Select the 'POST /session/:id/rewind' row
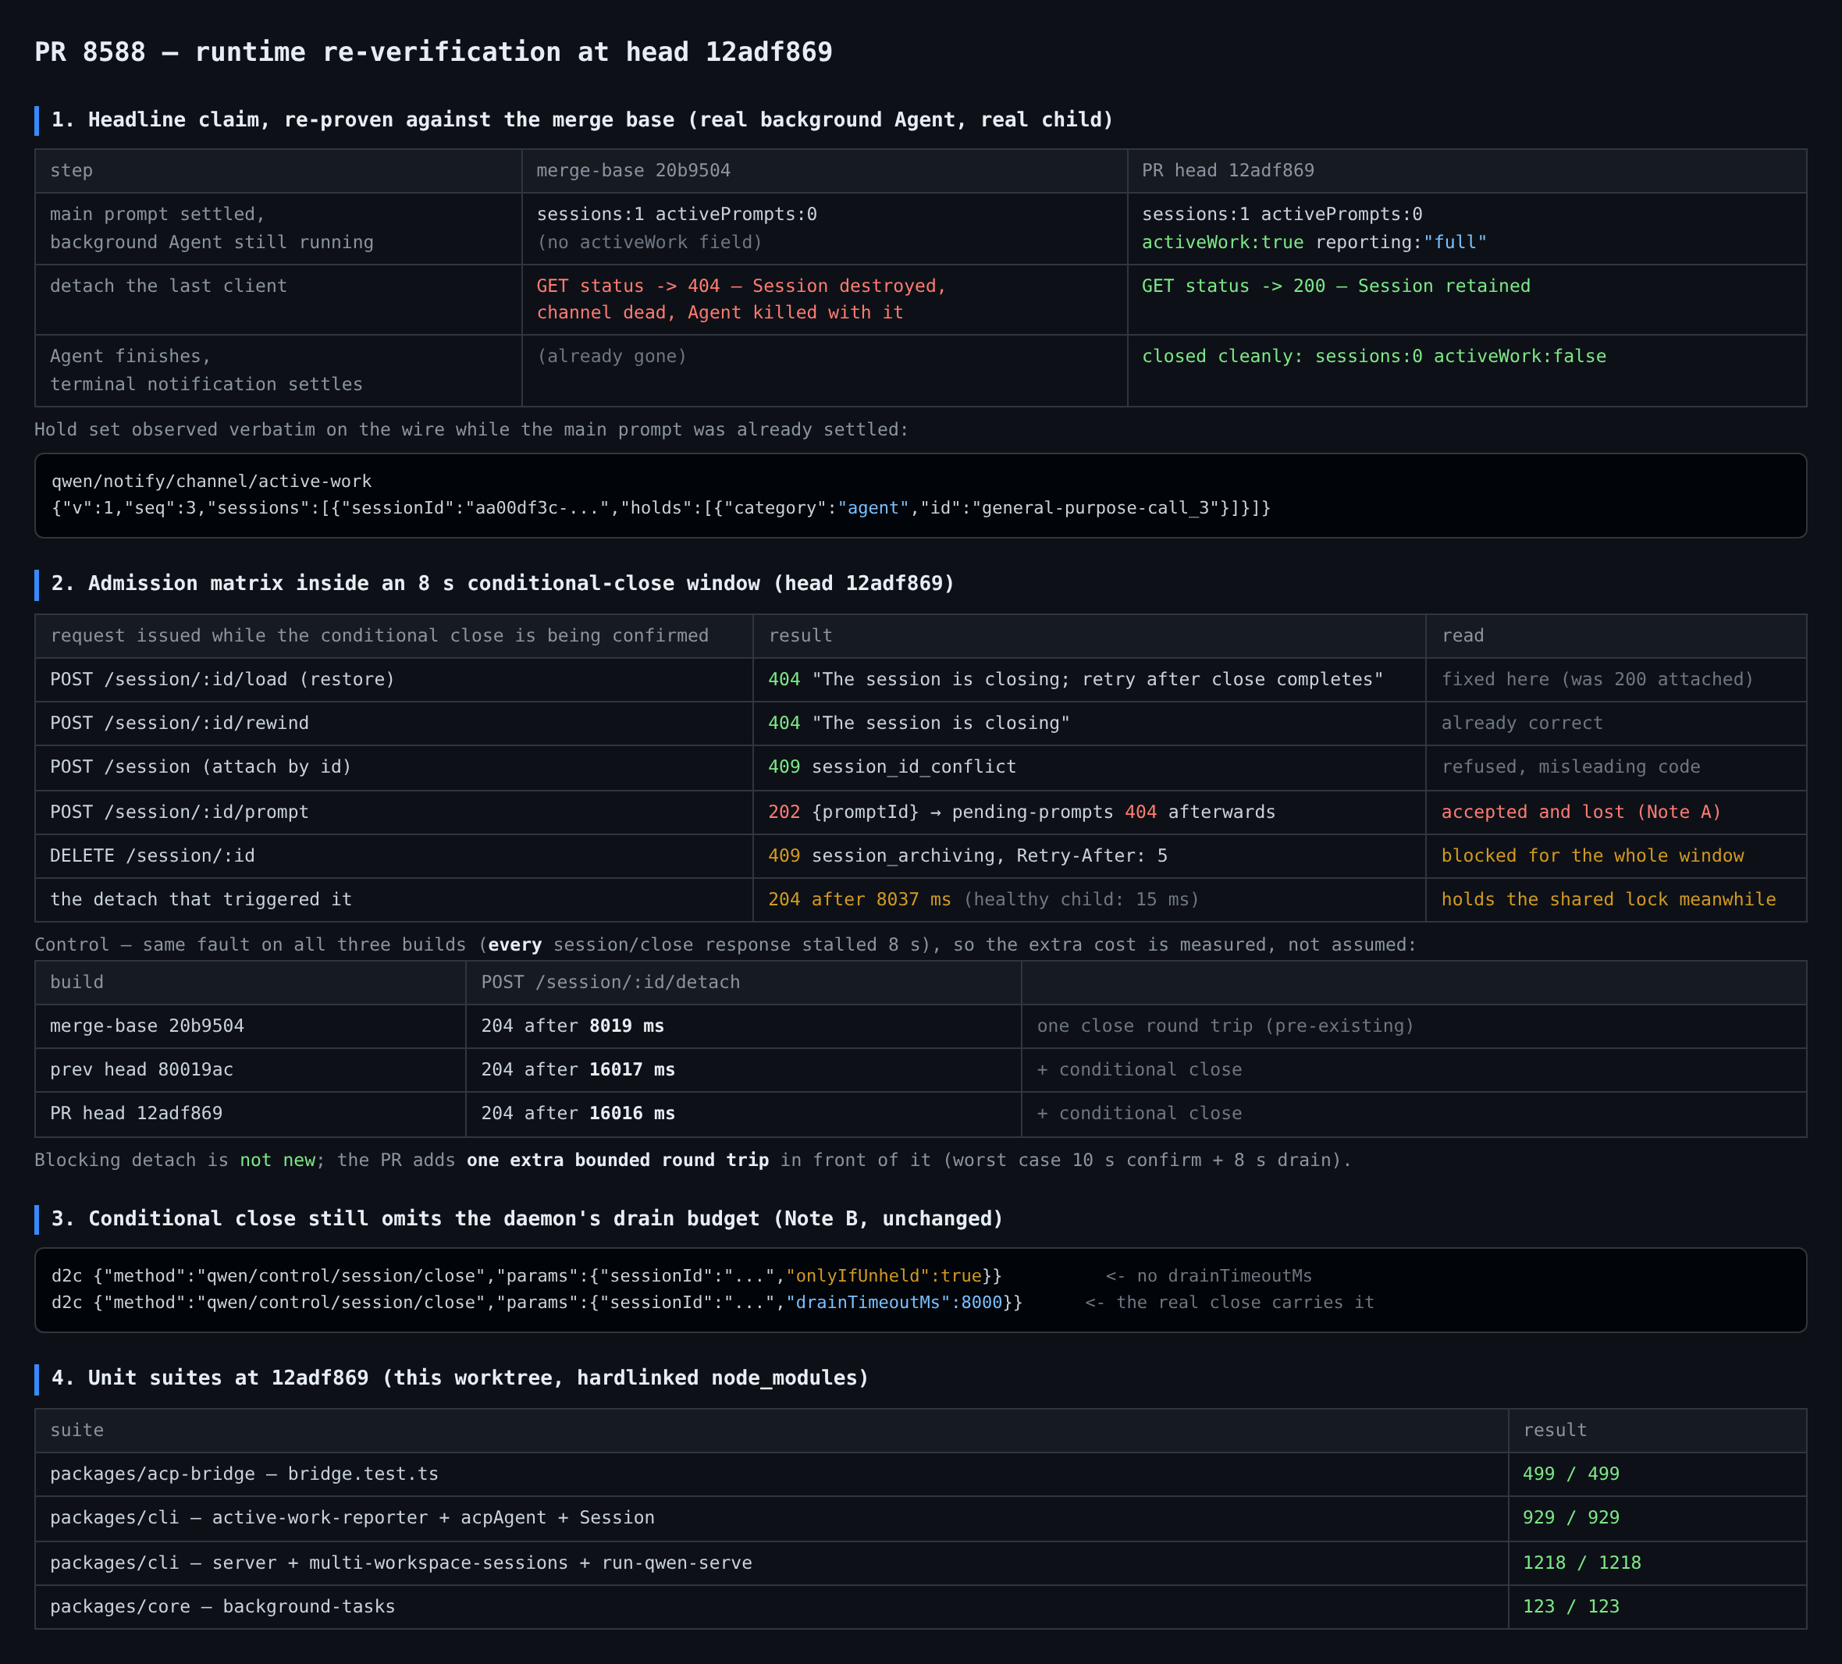The height and width of the screenshot is (1664, 1842). (x=920, y=724)
